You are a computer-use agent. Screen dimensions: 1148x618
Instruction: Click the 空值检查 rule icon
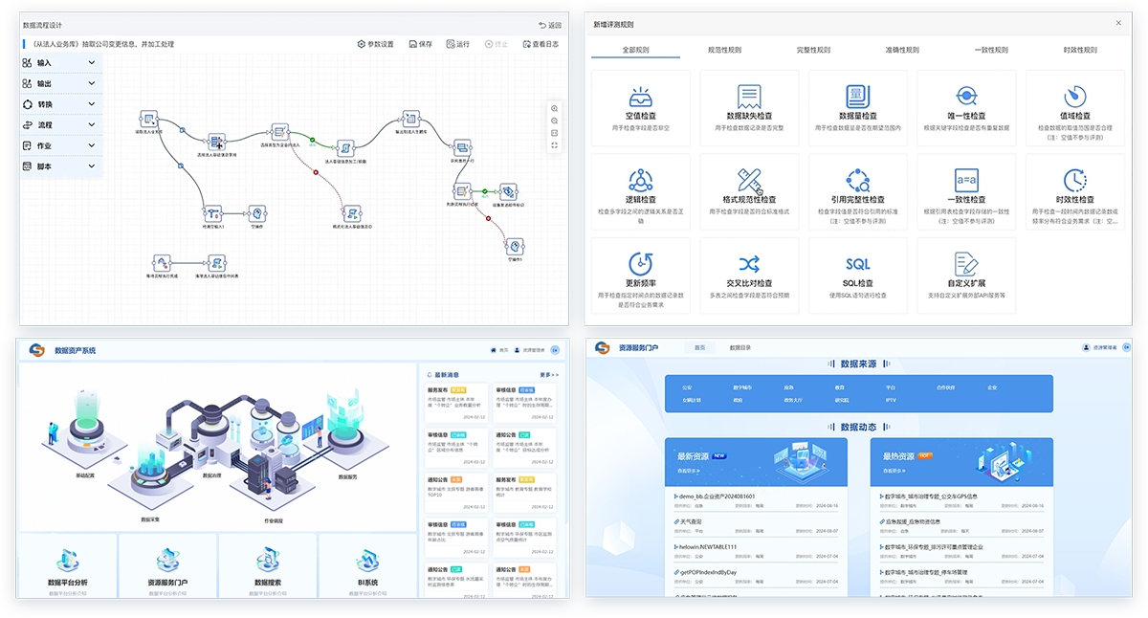(x=640, y=98)
